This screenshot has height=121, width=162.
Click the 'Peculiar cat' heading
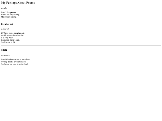(7, 24)
